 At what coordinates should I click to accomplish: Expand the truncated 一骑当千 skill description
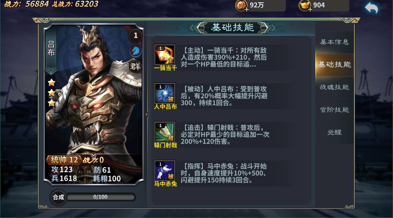(x=224, y=57)
